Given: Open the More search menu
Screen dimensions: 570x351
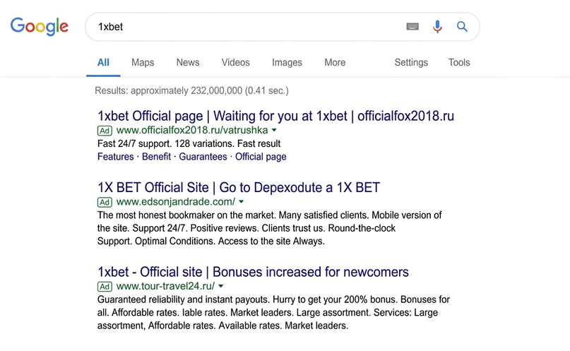Looking at the screenshot, I should click(335, 62).
